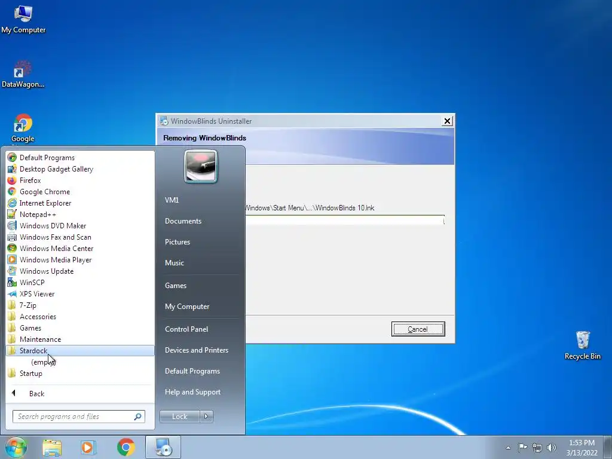The width and height of the screenshot is (612, 459).
Task: Open the VM1 user folder
Action: click(x=200, y=200)
